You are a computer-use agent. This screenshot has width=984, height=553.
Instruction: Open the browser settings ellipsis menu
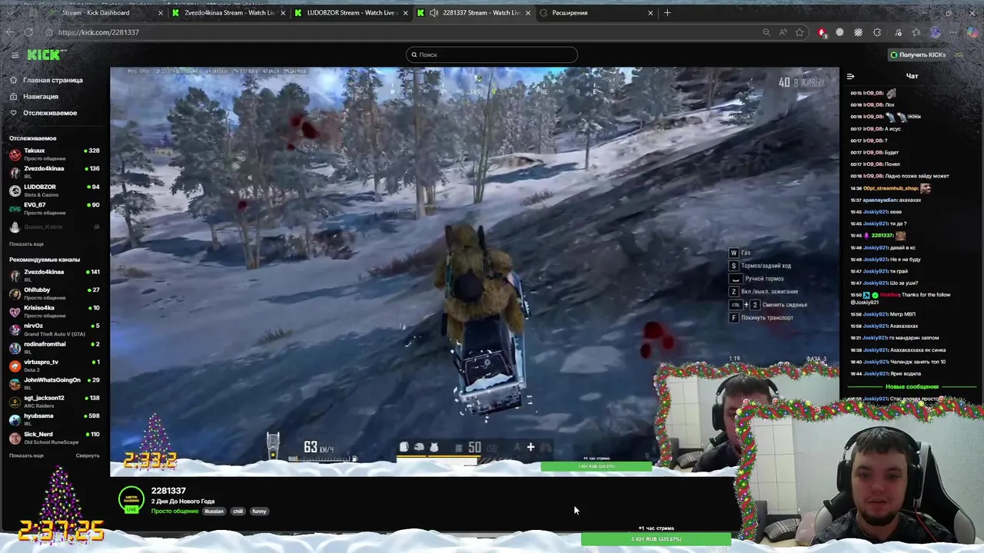tap(954, 32)
